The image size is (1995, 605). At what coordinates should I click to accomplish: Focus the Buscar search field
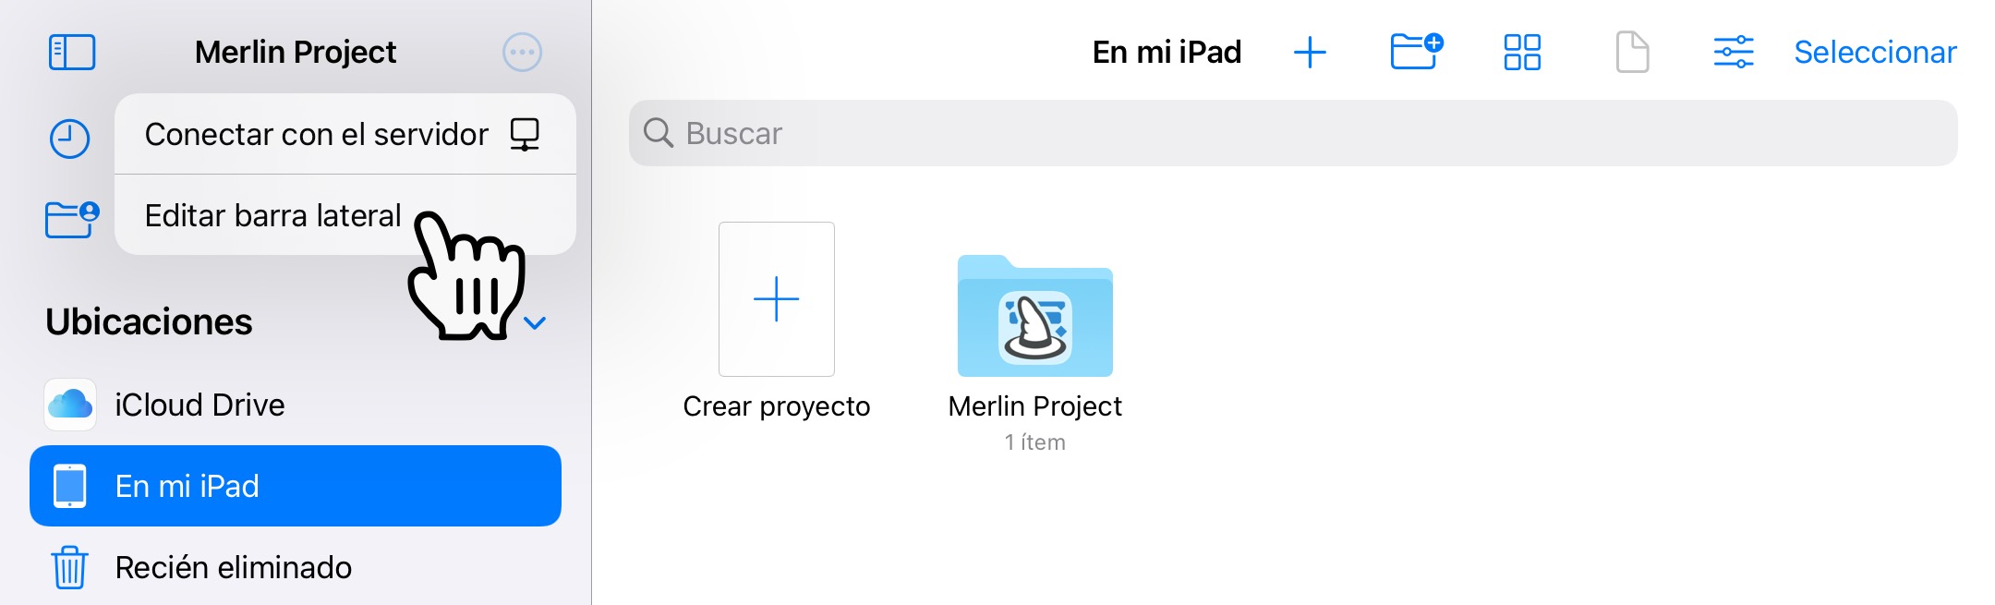1293,133
